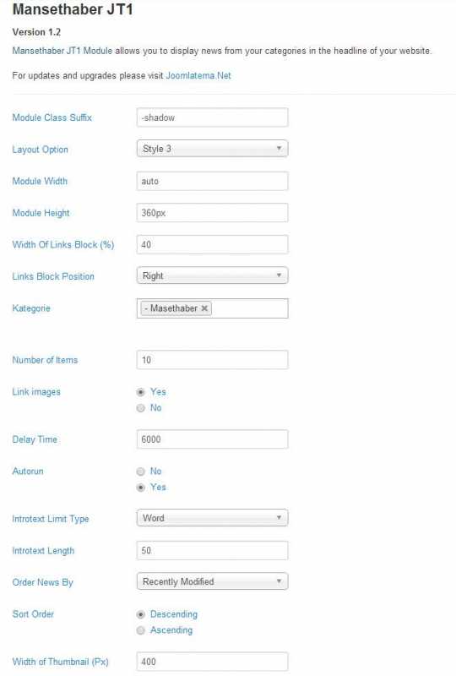Image resolution: width=456 pixels, height=676 pixels.
Task: Edit the Delay Time field
Action: 213,439
